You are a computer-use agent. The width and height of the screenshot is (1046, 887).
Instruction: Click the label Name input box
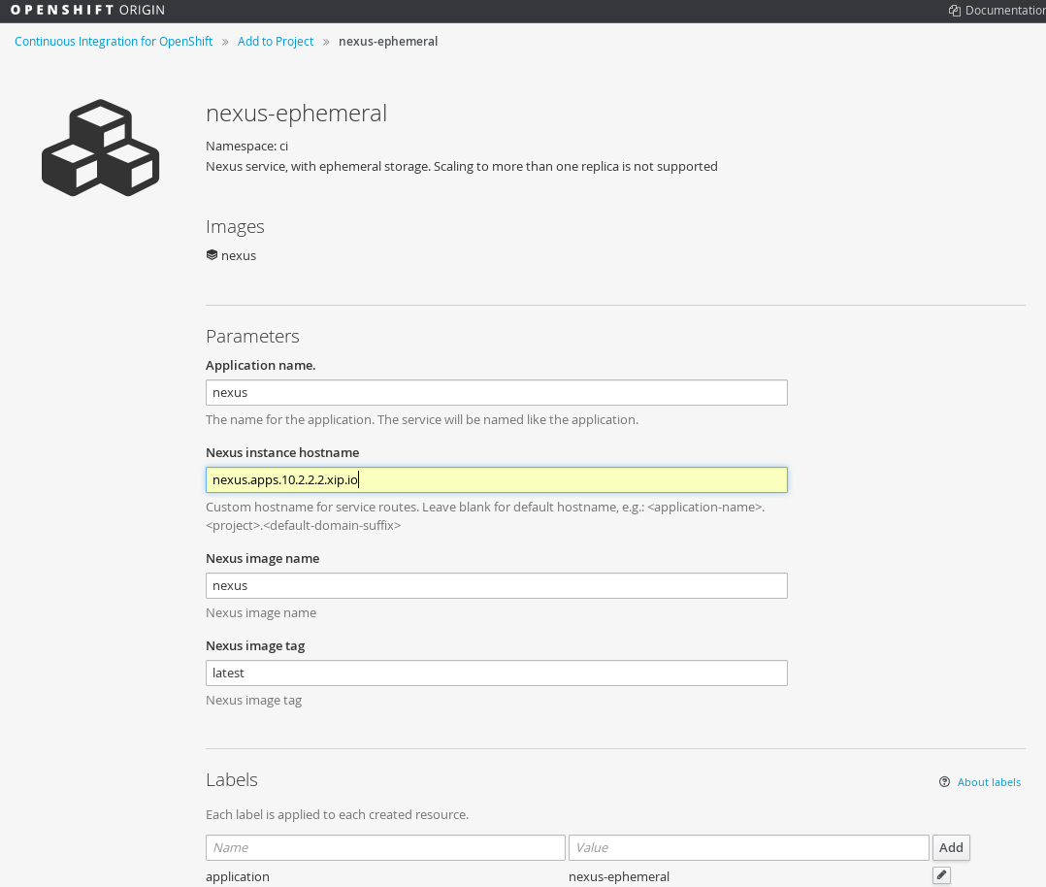385,847
